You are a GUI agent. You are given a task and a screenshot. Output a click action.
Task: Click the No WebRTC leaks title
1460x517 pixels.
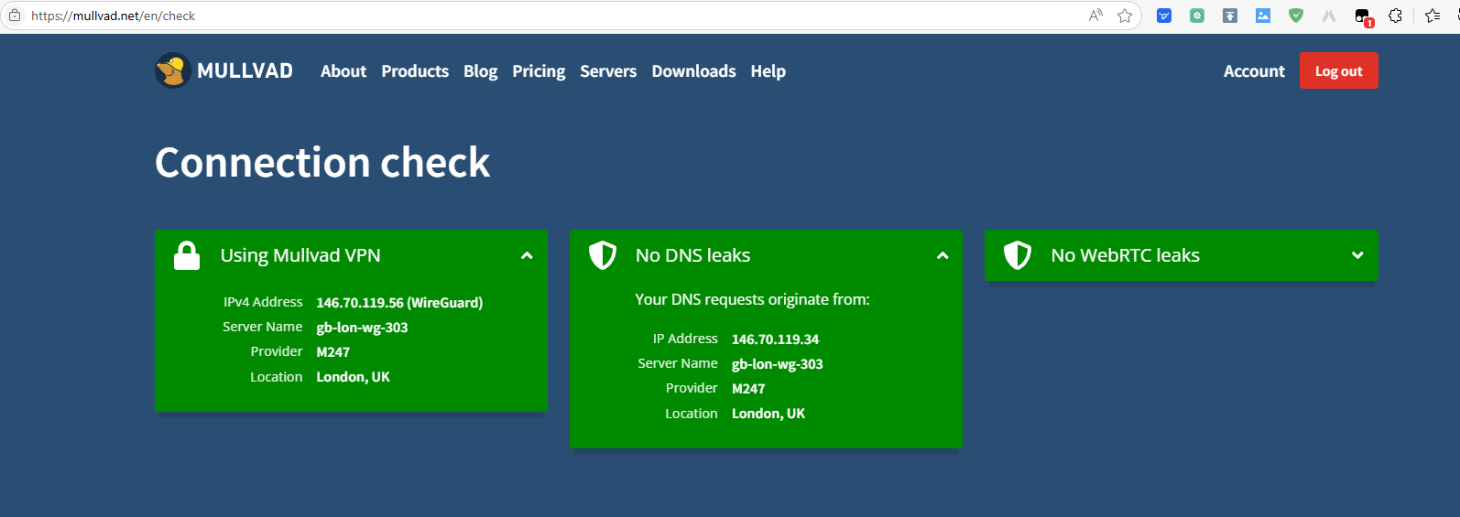point(1125,255)
